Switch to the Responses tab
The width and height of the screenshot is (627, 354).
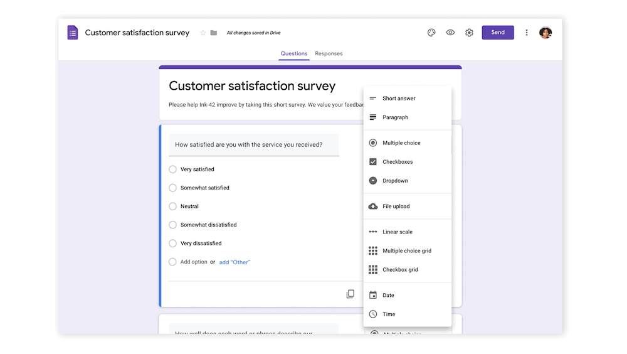click(x=329, y=53)
